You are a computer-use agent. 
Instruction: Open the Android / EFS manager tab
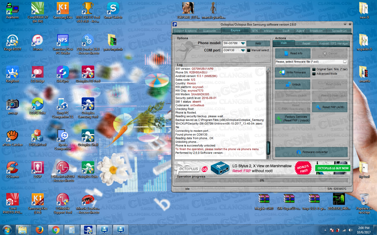(x=334, y=43)
